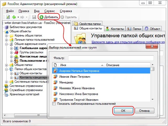168x126 pixels.
Task: Collapse the Общие адресные книги node
Action: 6,44
